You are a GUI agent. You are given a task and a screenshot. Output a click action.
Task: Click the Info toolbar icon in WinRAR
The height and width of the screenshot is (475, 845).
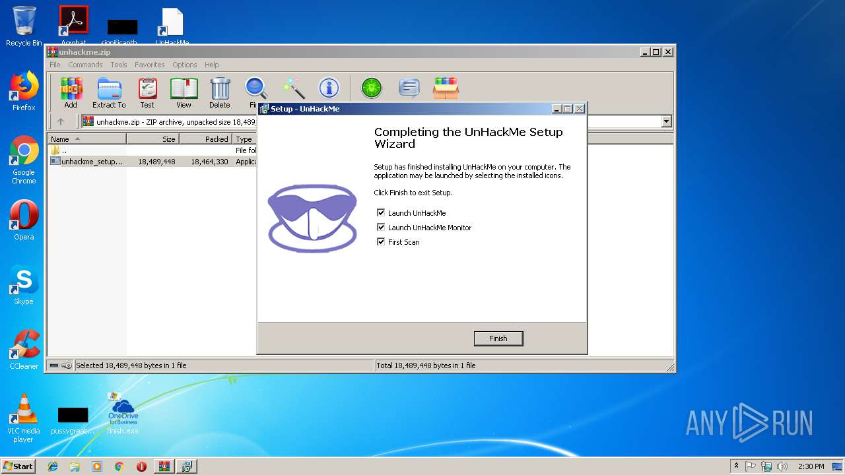[x=329, y=88]
